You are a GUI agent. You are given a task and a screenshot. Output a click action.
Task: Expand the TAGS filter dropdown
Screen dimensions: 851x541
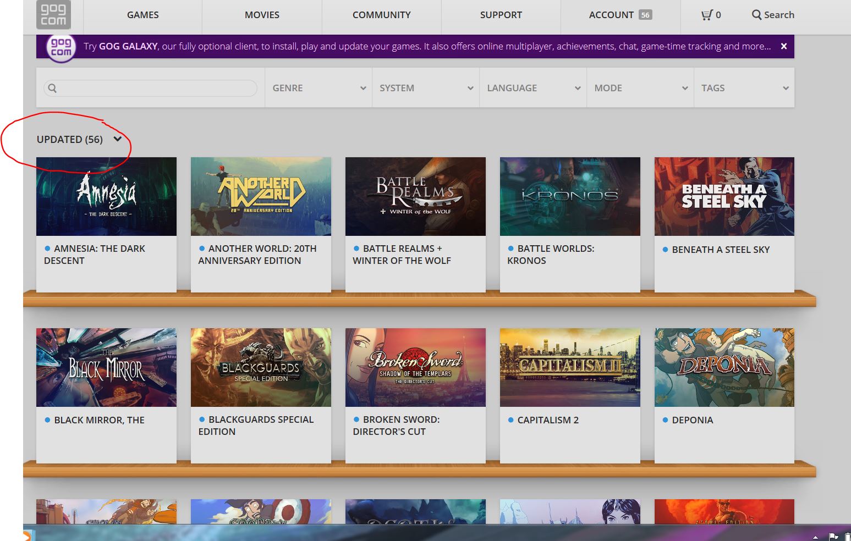(744, 88)
